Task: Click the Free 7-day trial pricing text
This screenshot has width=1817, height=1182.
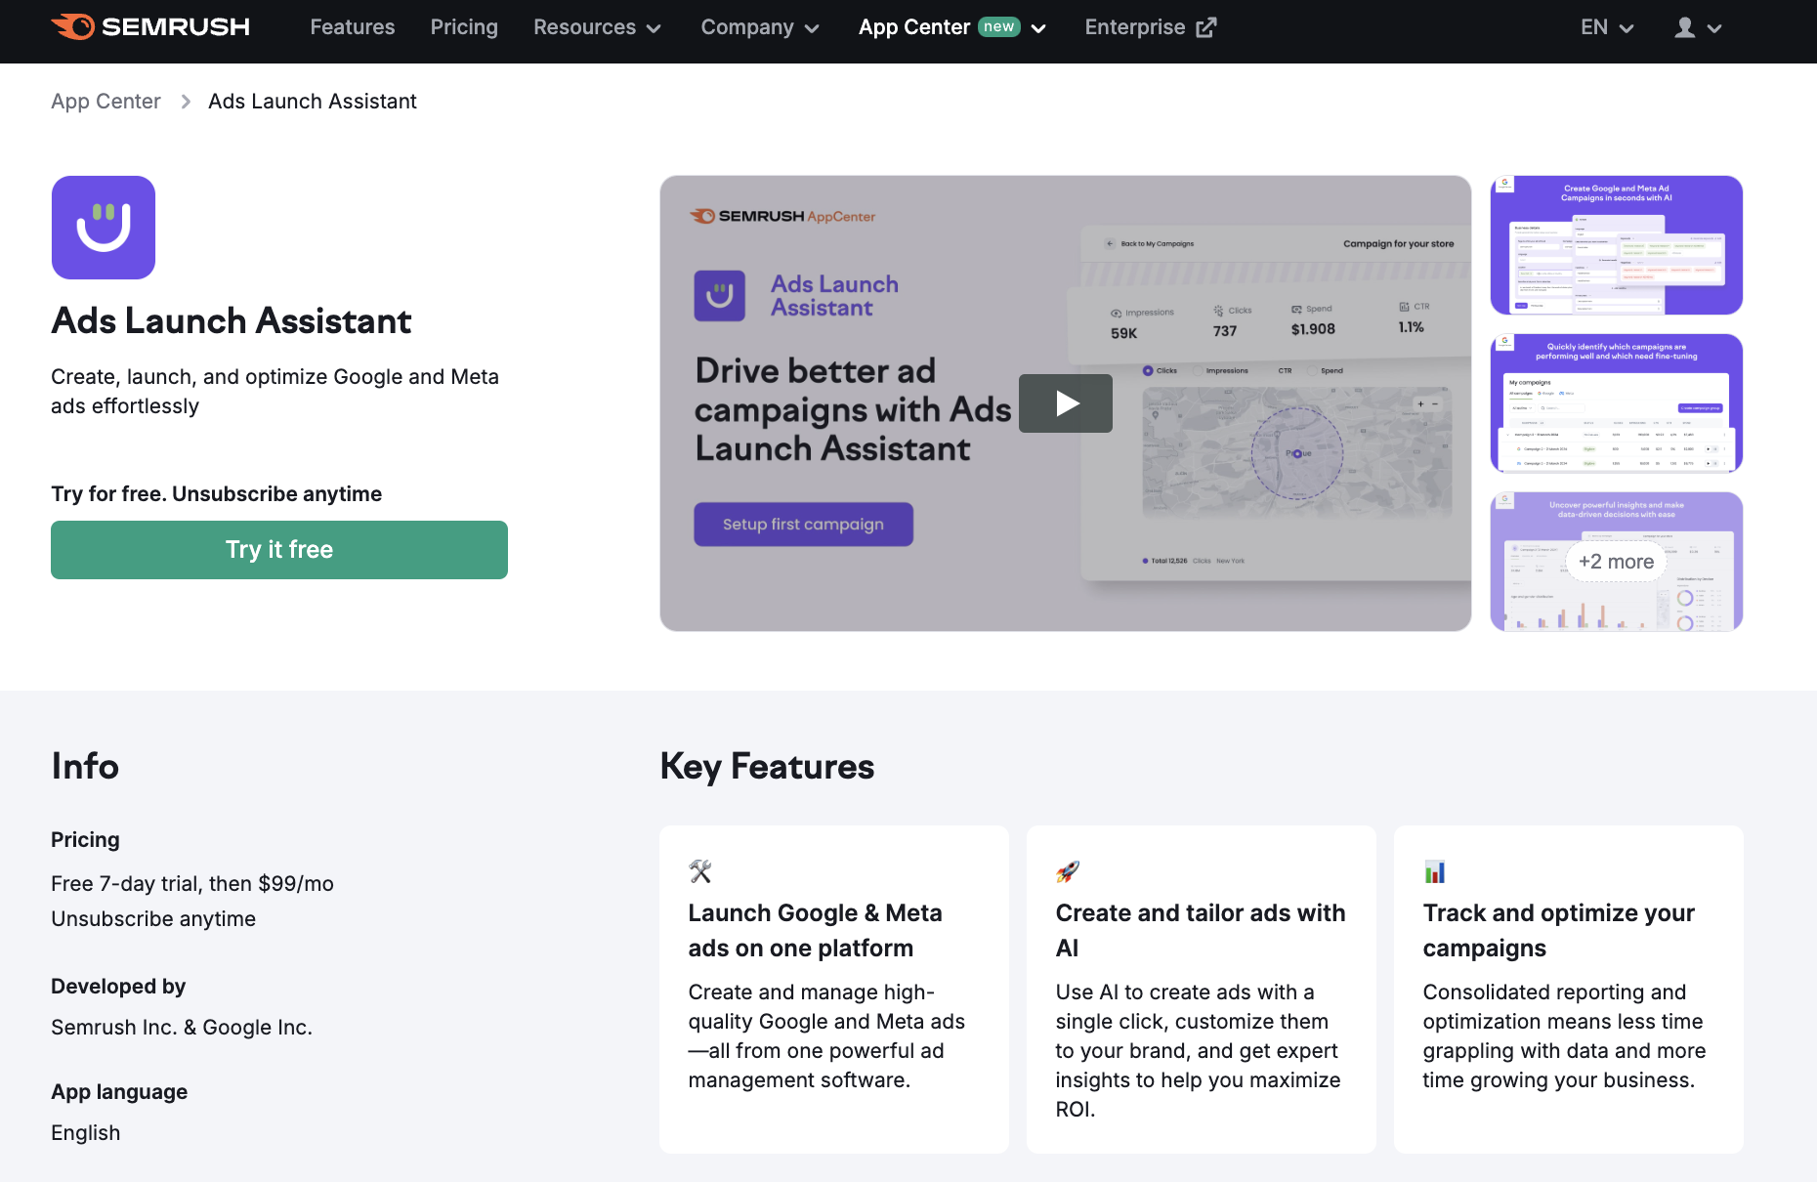Action: pos(192,884)
